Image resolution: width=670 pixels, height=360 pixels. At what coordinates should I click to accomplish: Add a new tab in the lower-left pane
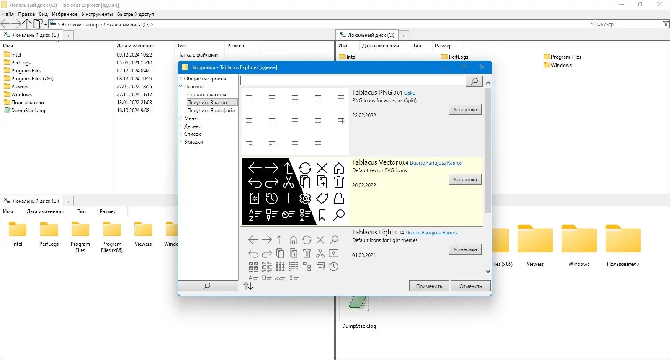pos(68,201)
